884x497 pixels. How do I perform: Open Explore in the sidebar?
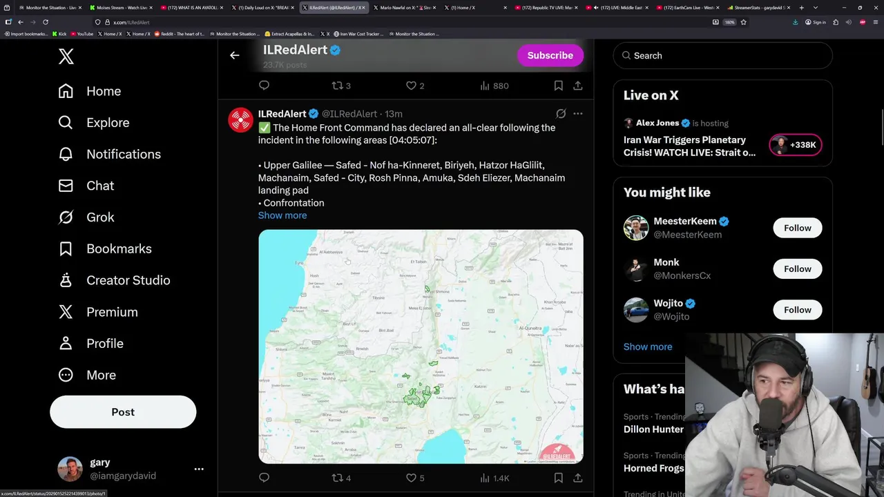[94, 122]
